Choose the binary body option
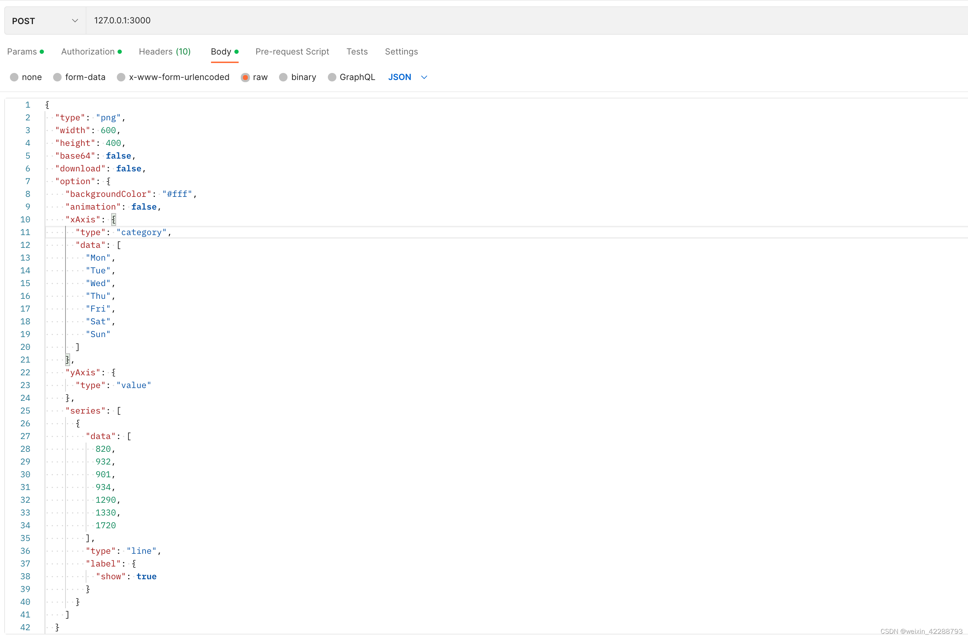Screen dimensions: 968x638 coord(283,77)
